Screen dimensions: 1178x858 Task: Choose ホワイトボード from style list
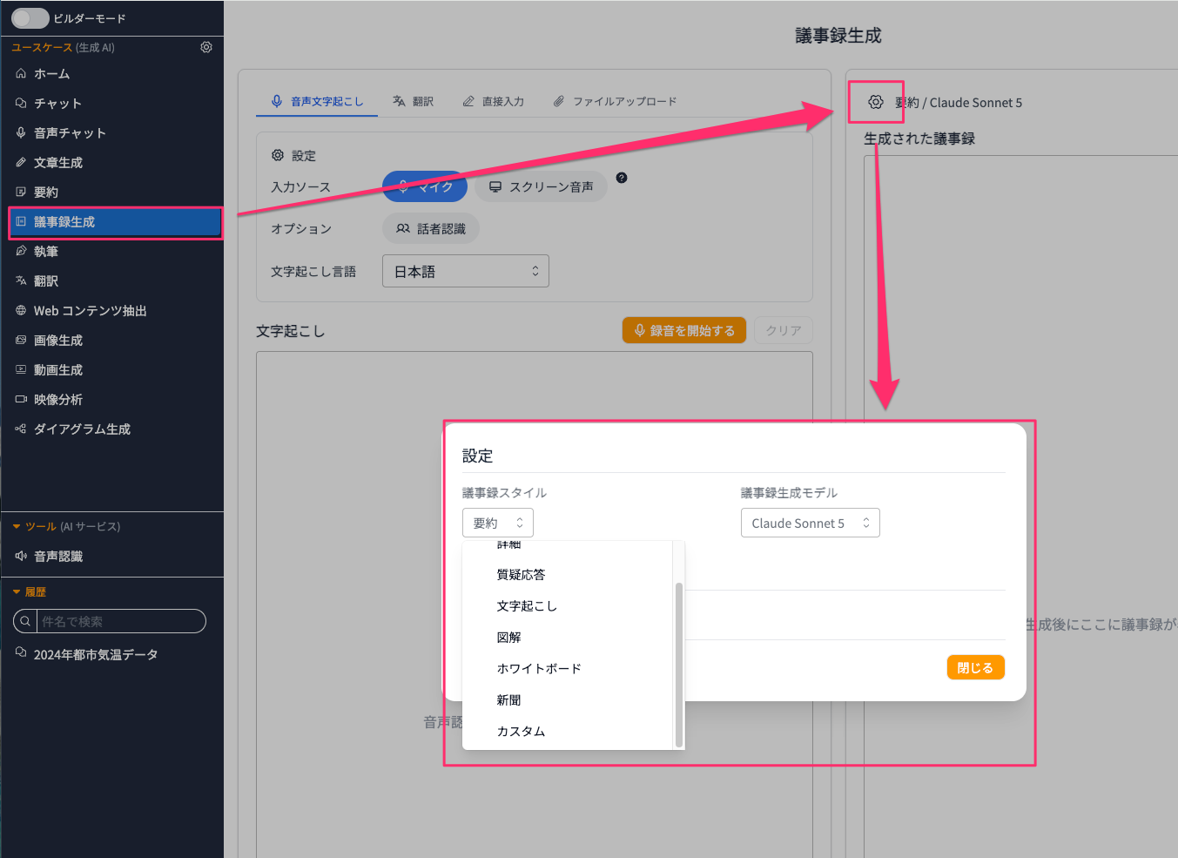click(x=569, y=669)
